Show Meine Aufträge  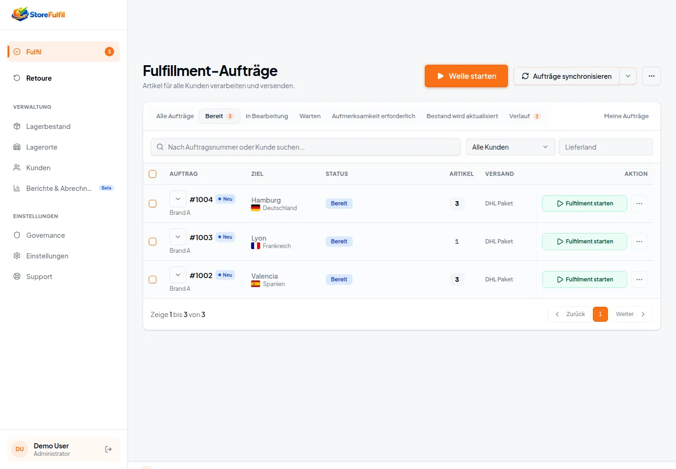(626, 116)
